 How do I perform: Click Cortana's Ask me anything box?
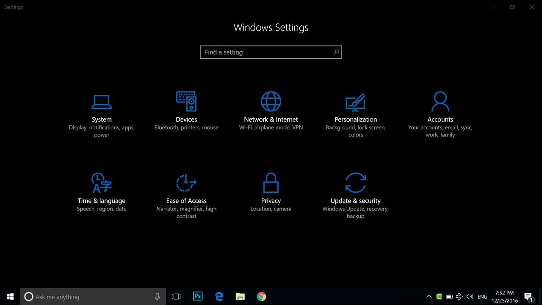(x=93, y=297)
